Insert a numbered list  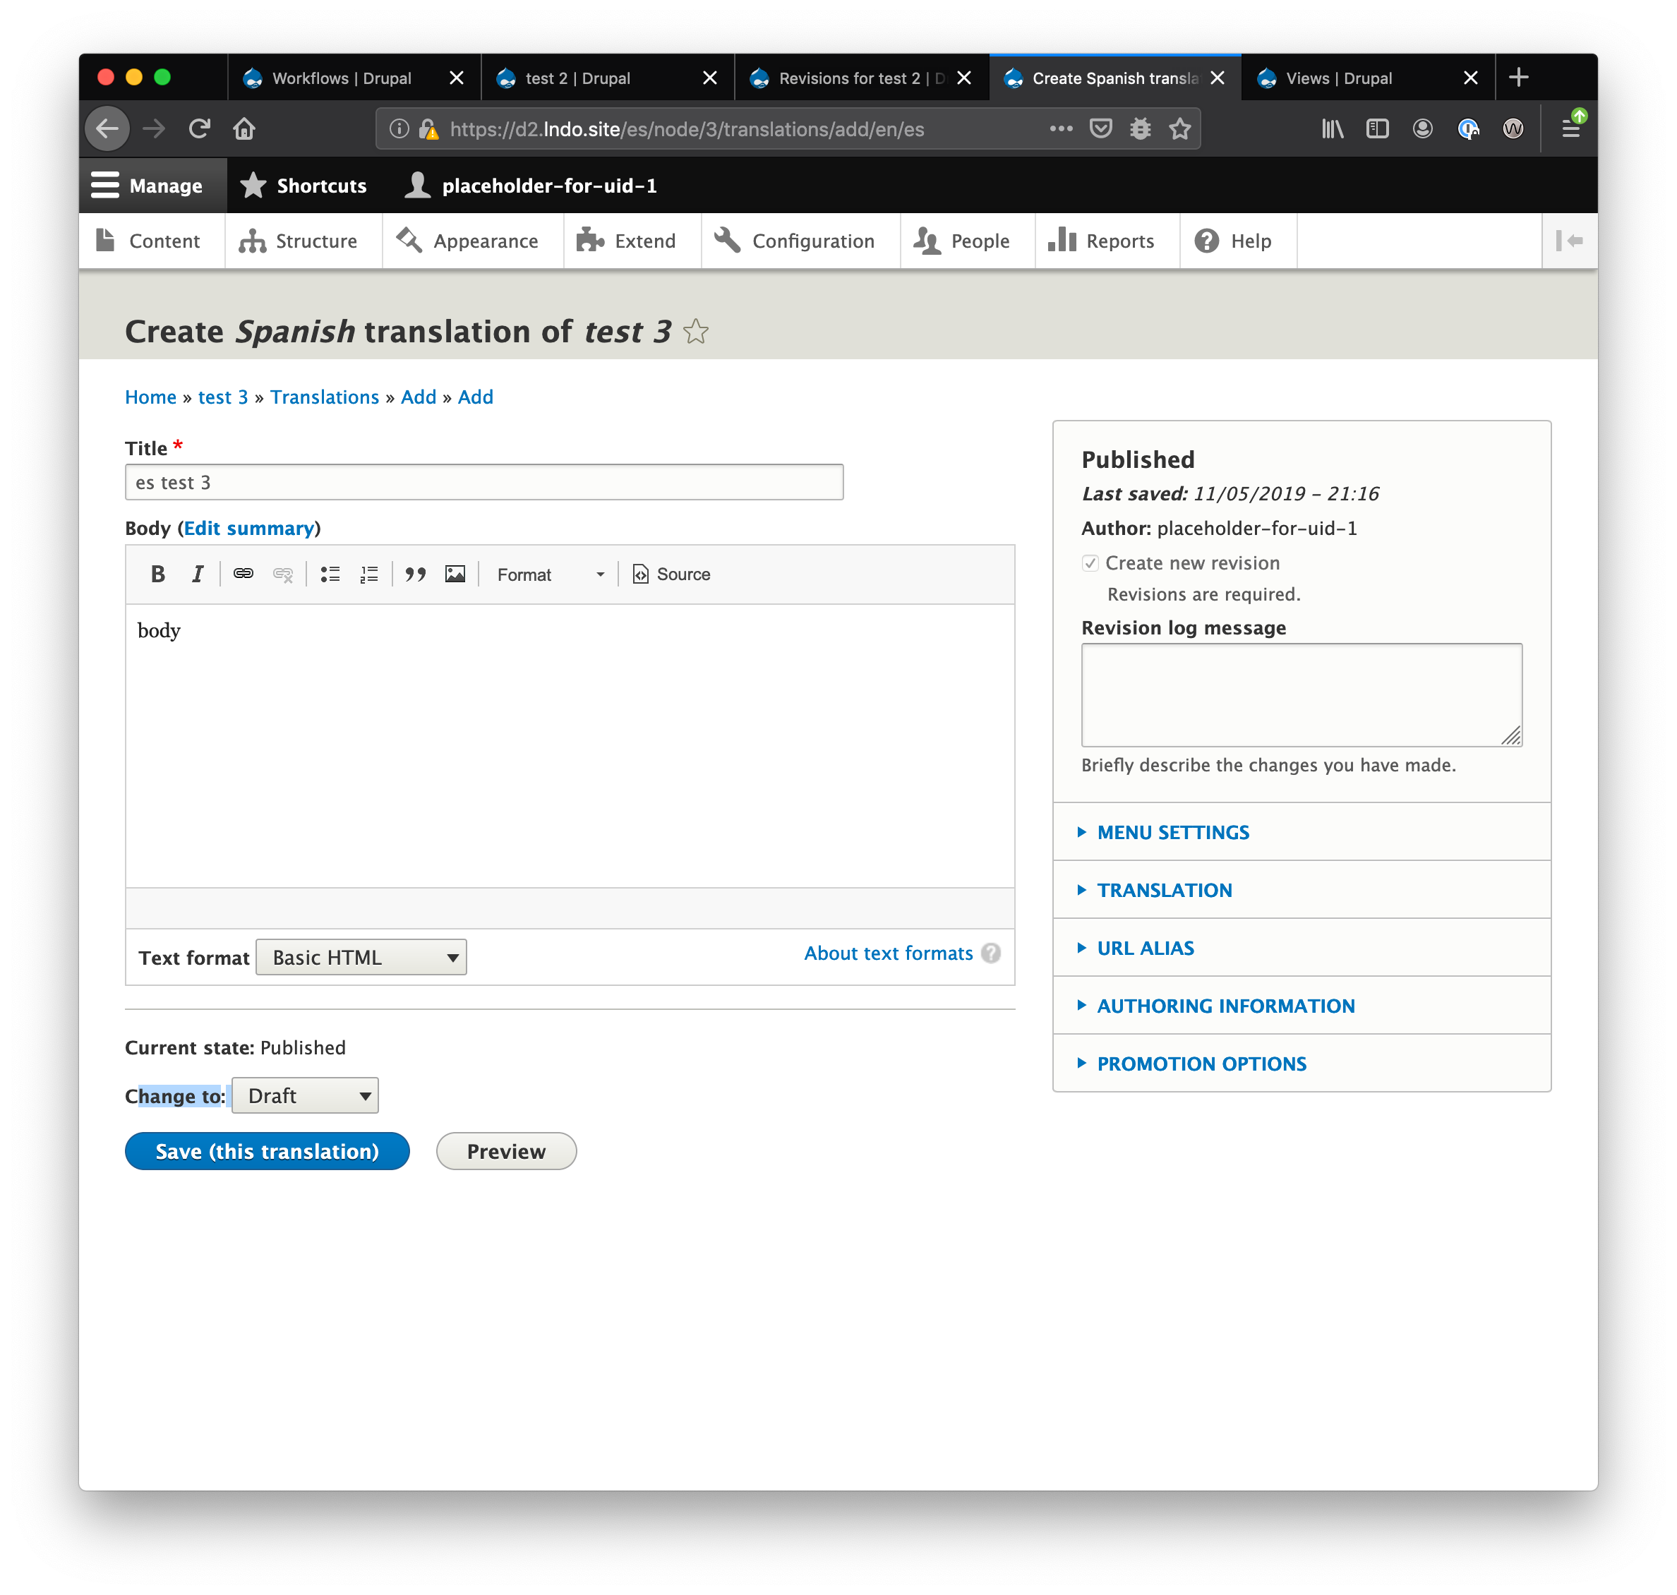(x=369, y=574)
